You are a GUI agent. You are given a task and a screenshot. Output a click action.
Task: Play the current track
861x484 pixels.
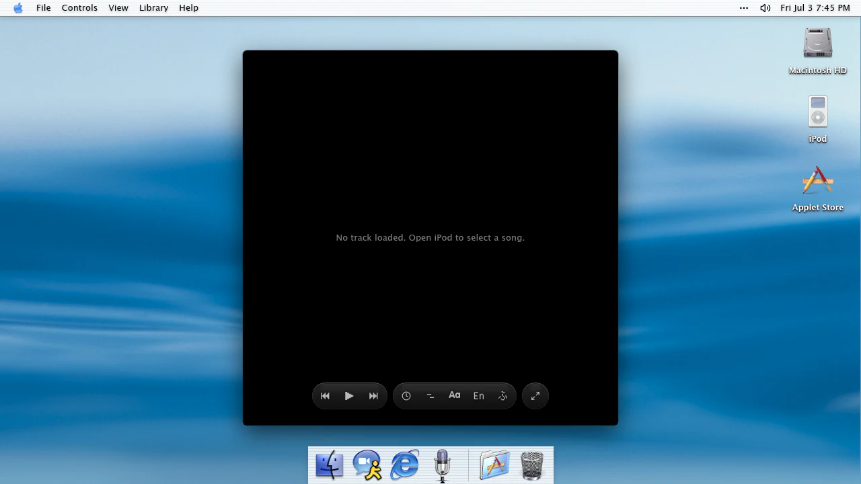tap(349, 396)
